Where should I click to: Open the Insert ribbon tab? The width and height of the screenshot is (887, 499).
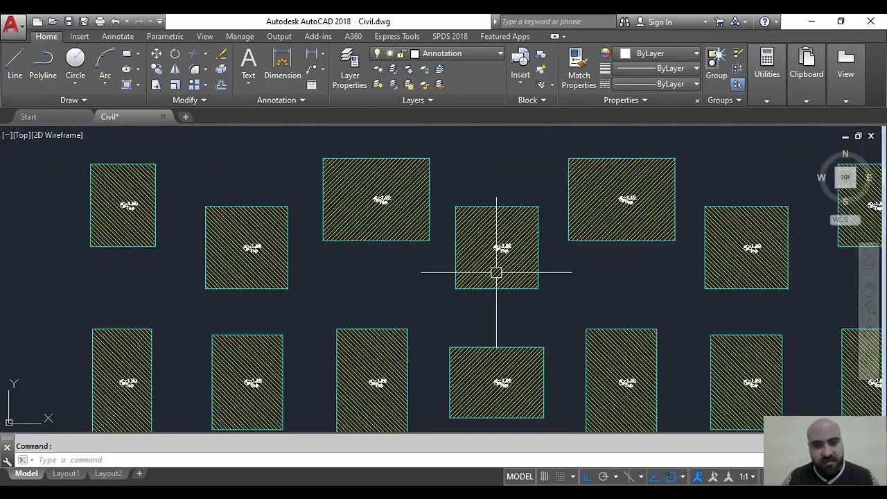pyautogui.click(x=79, y=36)
